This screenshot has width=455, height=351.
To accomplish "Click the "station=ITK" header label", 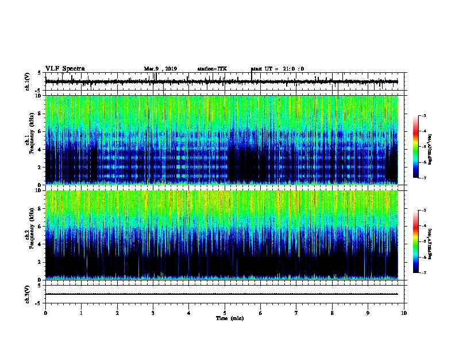I will point(212,69).
